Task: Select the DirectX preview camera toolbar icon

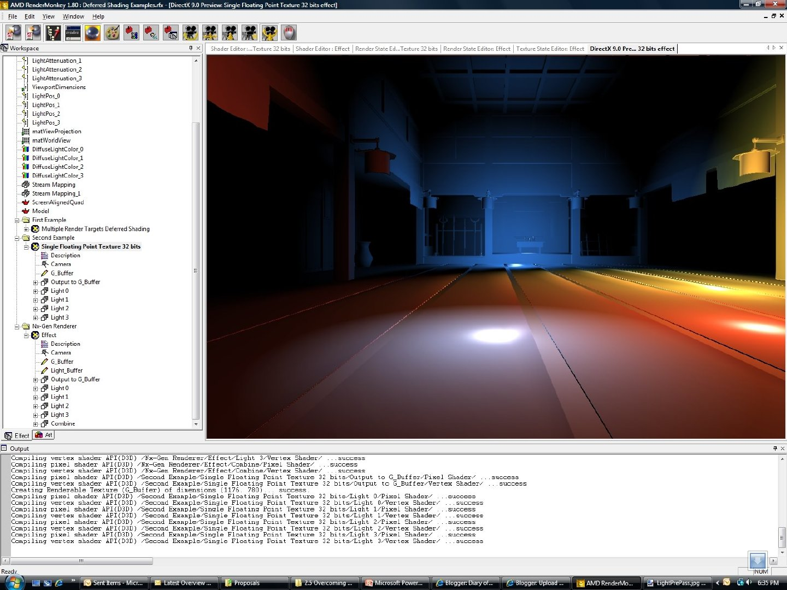Action: tap(190, 33)
